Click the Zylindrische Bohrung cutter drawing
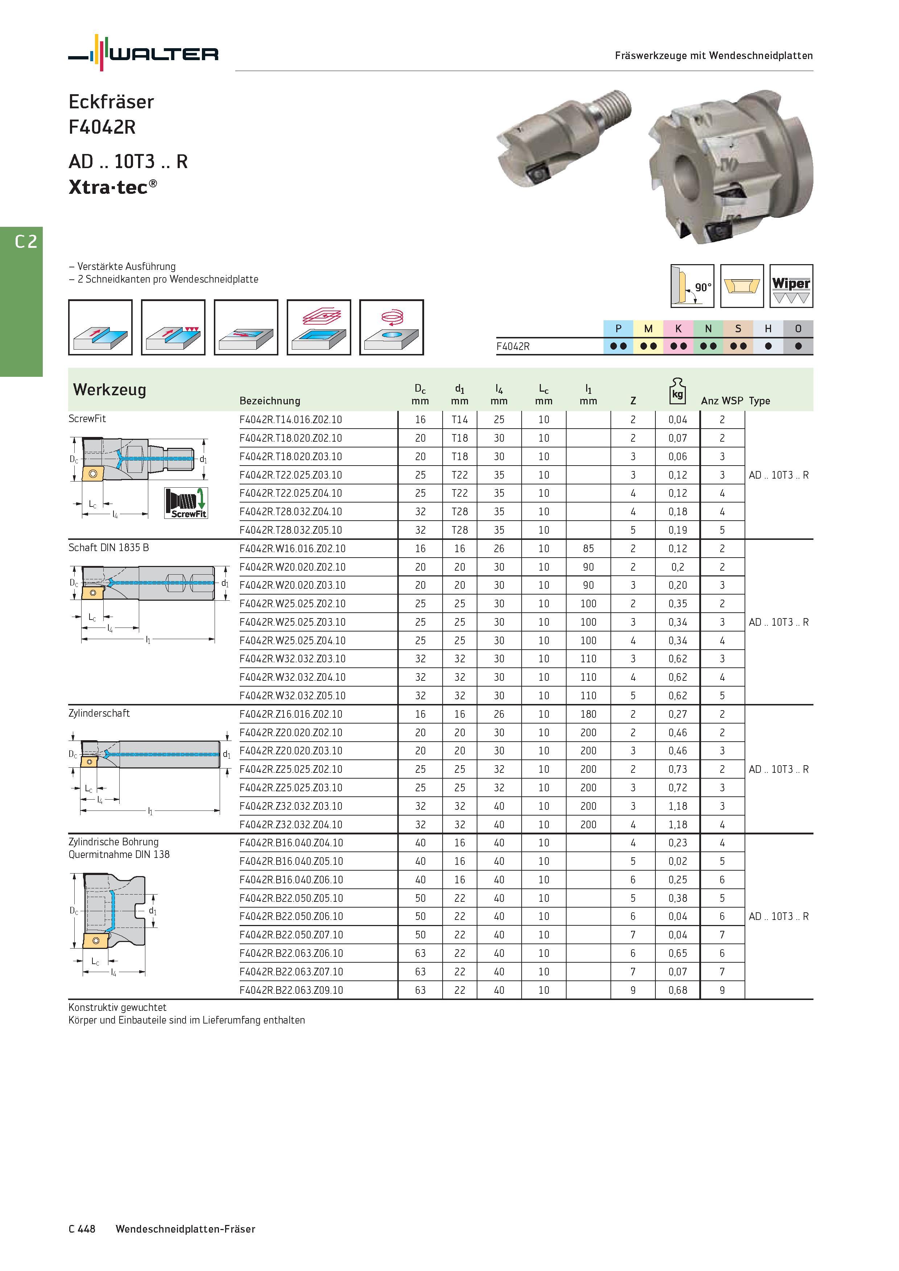Viewport: 899px width, 1271px height. coord(113,925)
